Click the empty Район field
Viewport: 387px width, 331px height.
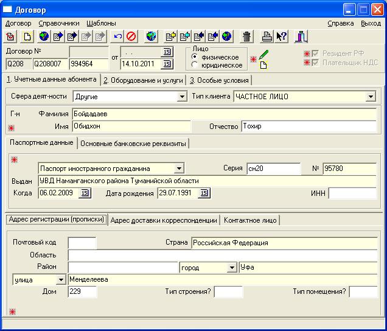click(x=123, y=268)
